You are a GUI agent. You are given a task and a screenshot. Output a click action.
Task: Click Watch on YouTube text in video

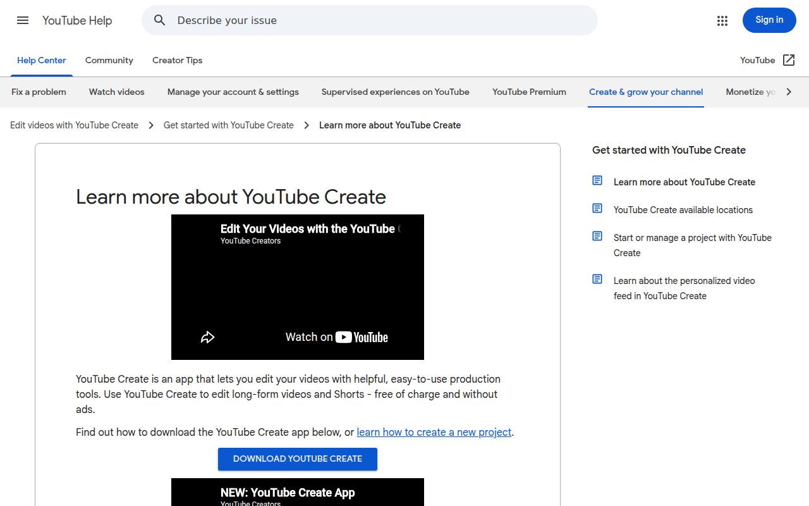[x=308, y=337]
